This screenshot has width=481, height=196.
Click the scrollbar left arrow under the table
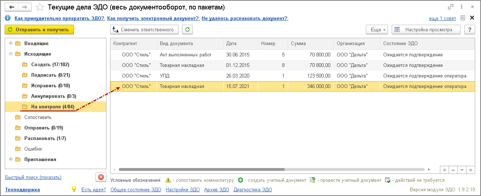coord(115,169)
